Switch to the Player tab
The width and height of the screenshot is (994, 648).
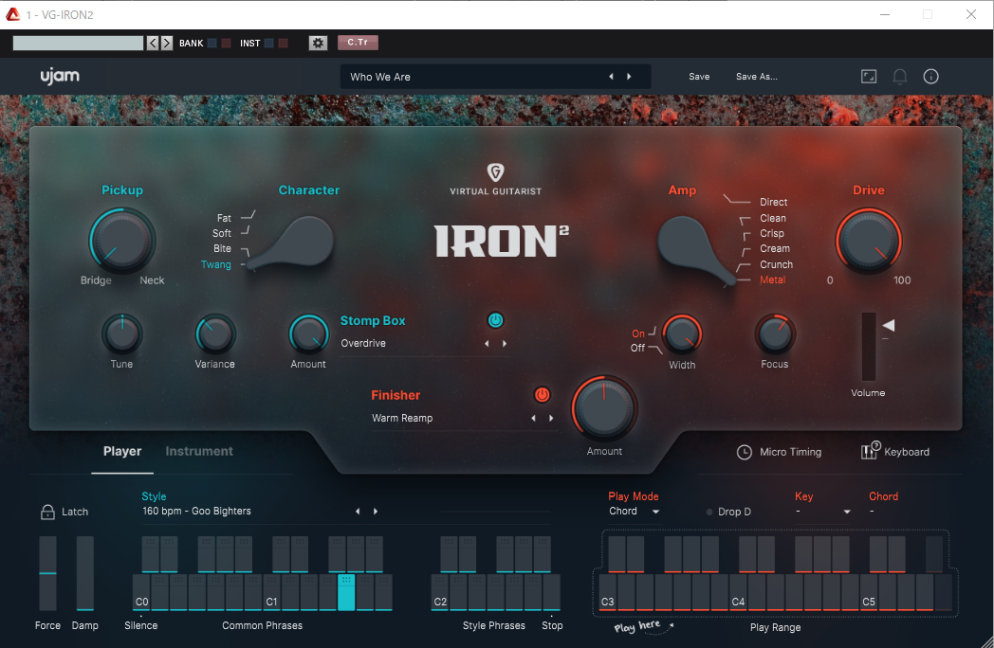122,451
